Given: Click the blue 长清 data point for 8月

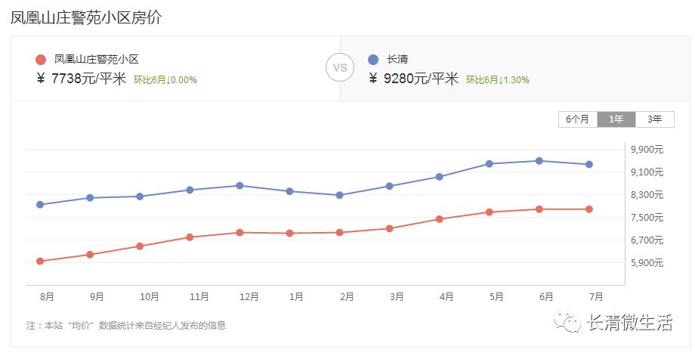Looking at the screenshot, I should tap(40, 205).
